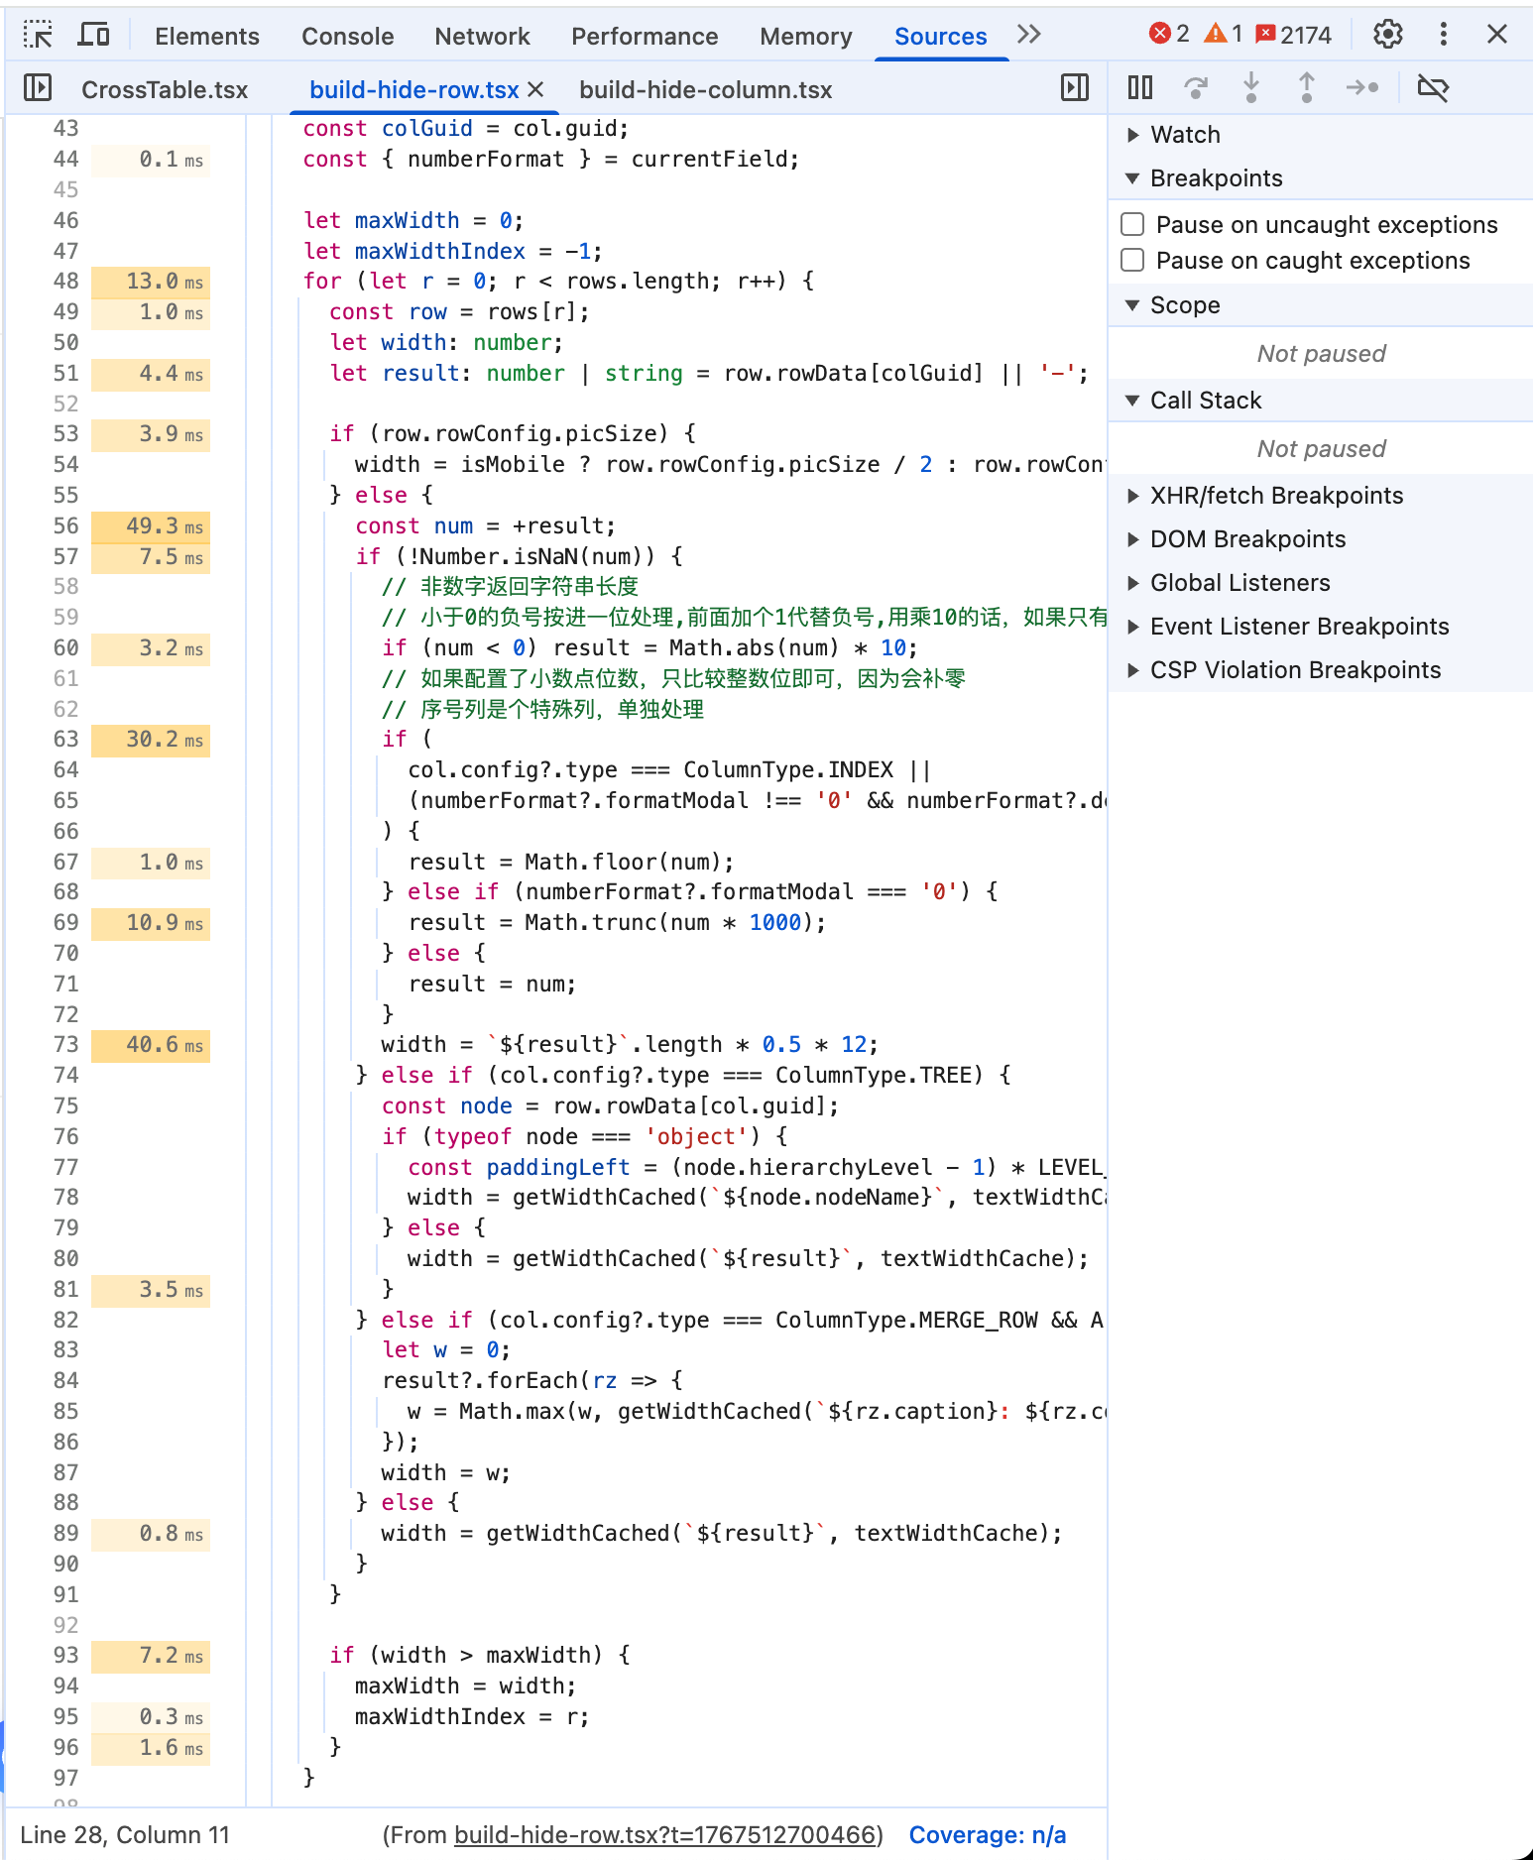Viewport: 1533px width, 1860px height.
Task: Toggle the device toolbar icon
Action: [x=94, y=36]
